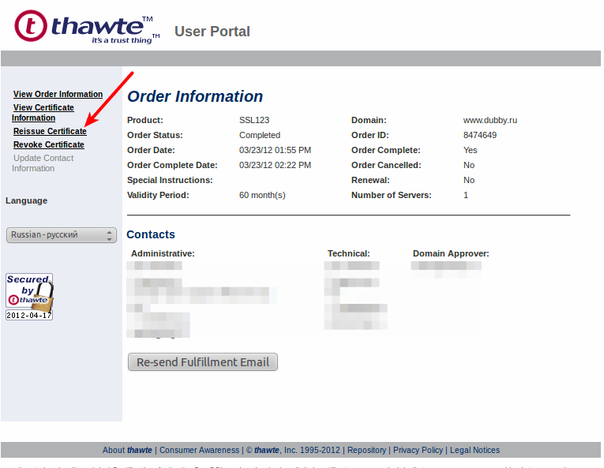
Task: Open the Privacy Policy footer link
Action: (418, 450)
